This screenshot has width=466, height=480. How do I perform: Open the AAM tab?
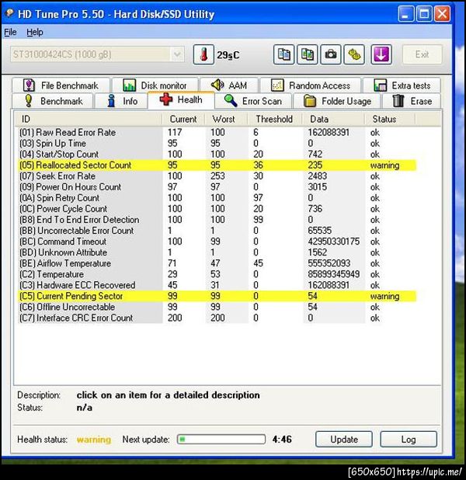(229, 85)
